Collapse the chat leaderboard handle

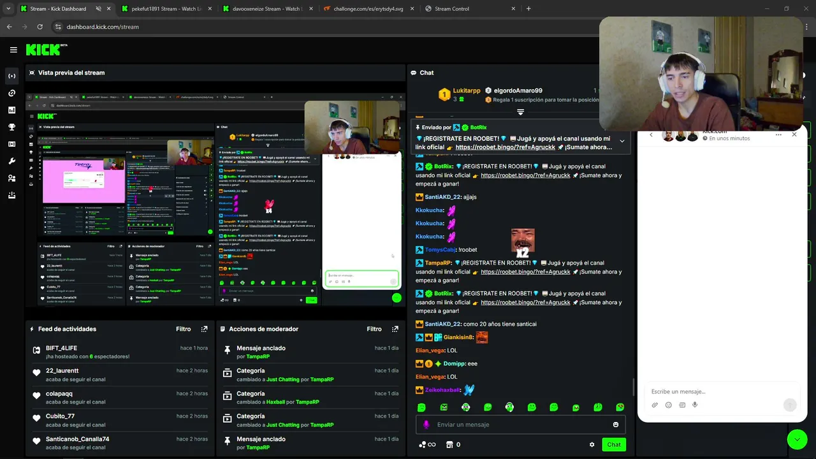[x=520, y=112]
